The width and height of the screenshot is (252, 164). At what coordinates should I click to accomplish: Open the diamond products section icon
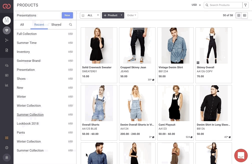(x=7, y=30)
